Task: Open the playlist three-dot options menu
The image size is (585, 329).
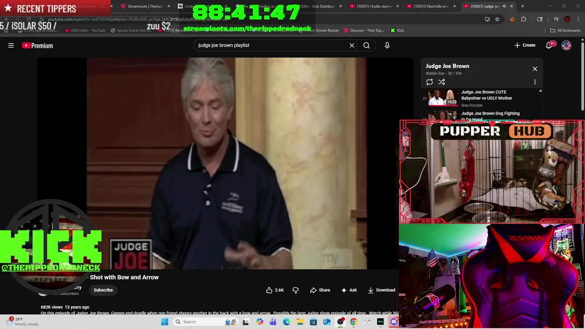Action: (x=535, y=82)
